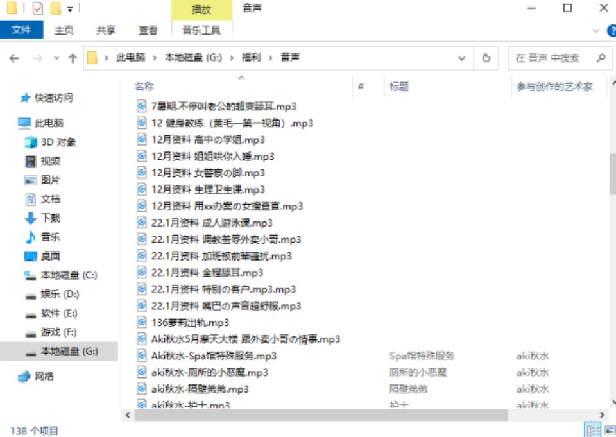616x437 pixels.
Task: Select 软件 (E:) drive in sidebar
Action: coord(51,313)
